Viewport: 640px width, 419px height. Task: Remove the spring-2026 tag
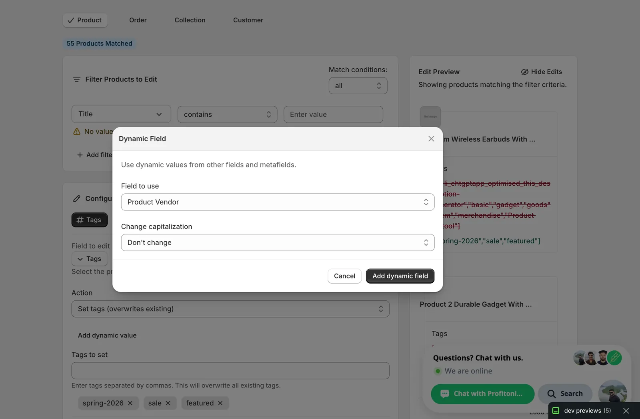[x=130, y=403]
